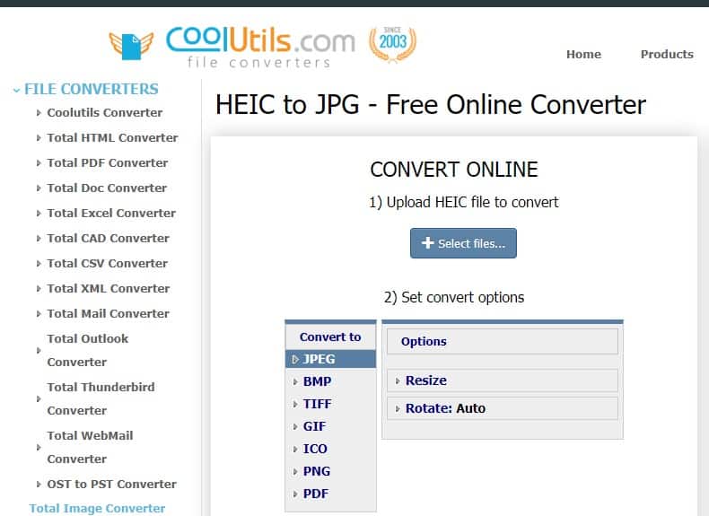The image size is (709, 516).
Task: Open Coolutils Converter in the sidebar
Action: pyautogui.click(x=104, y=112)
